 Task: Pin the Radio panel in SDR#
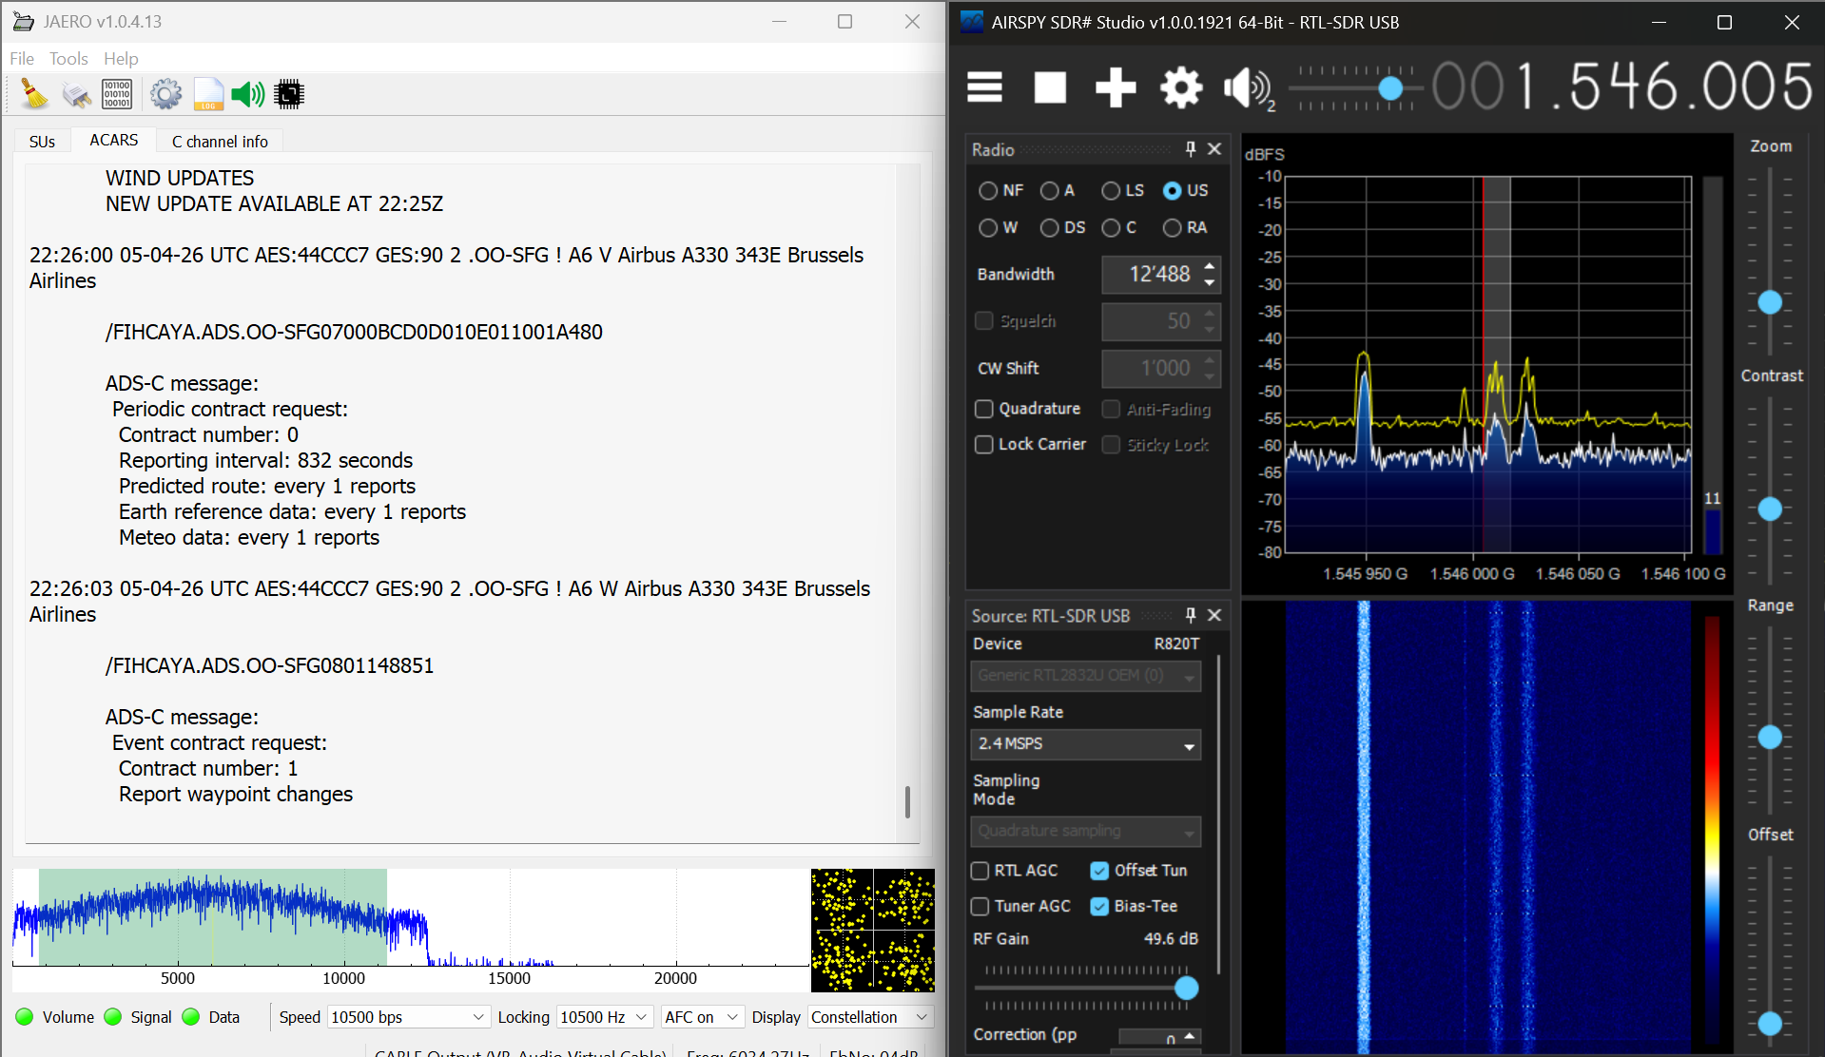click(x=1189, y=149)
